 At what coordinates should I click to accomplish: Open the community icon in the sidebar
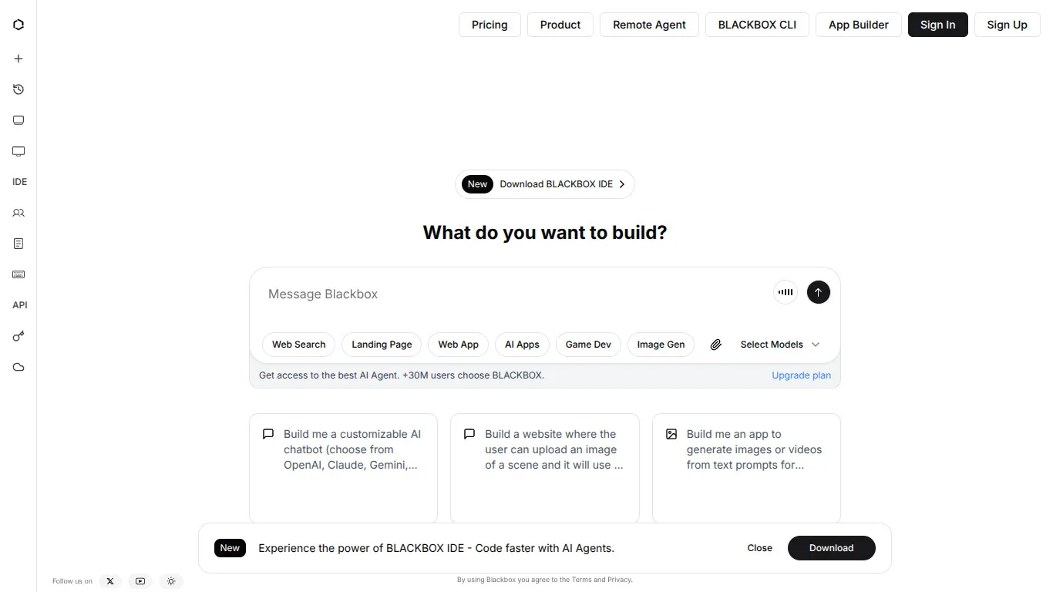coord(19,213)
